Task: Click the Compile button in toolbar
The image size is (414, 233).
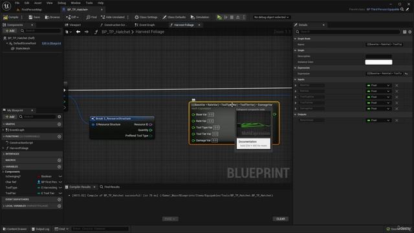Action: click(11, 17)
